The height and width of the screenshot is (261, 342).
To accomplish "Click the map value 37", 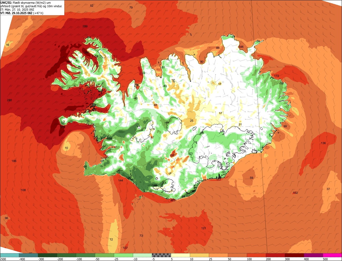I will click(328, 189).
